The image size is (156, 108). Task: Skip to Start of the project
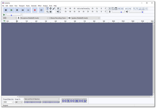(23, 10)
